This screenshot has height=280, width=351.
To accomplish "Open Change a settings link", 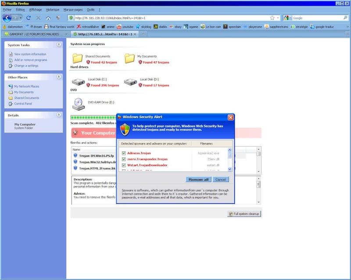I will [26, 66].
